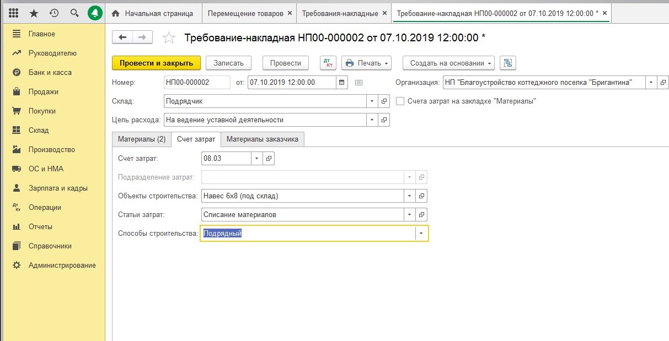
Task: Open Зарплата и кадры section
Action: click(x=58, y=188)
